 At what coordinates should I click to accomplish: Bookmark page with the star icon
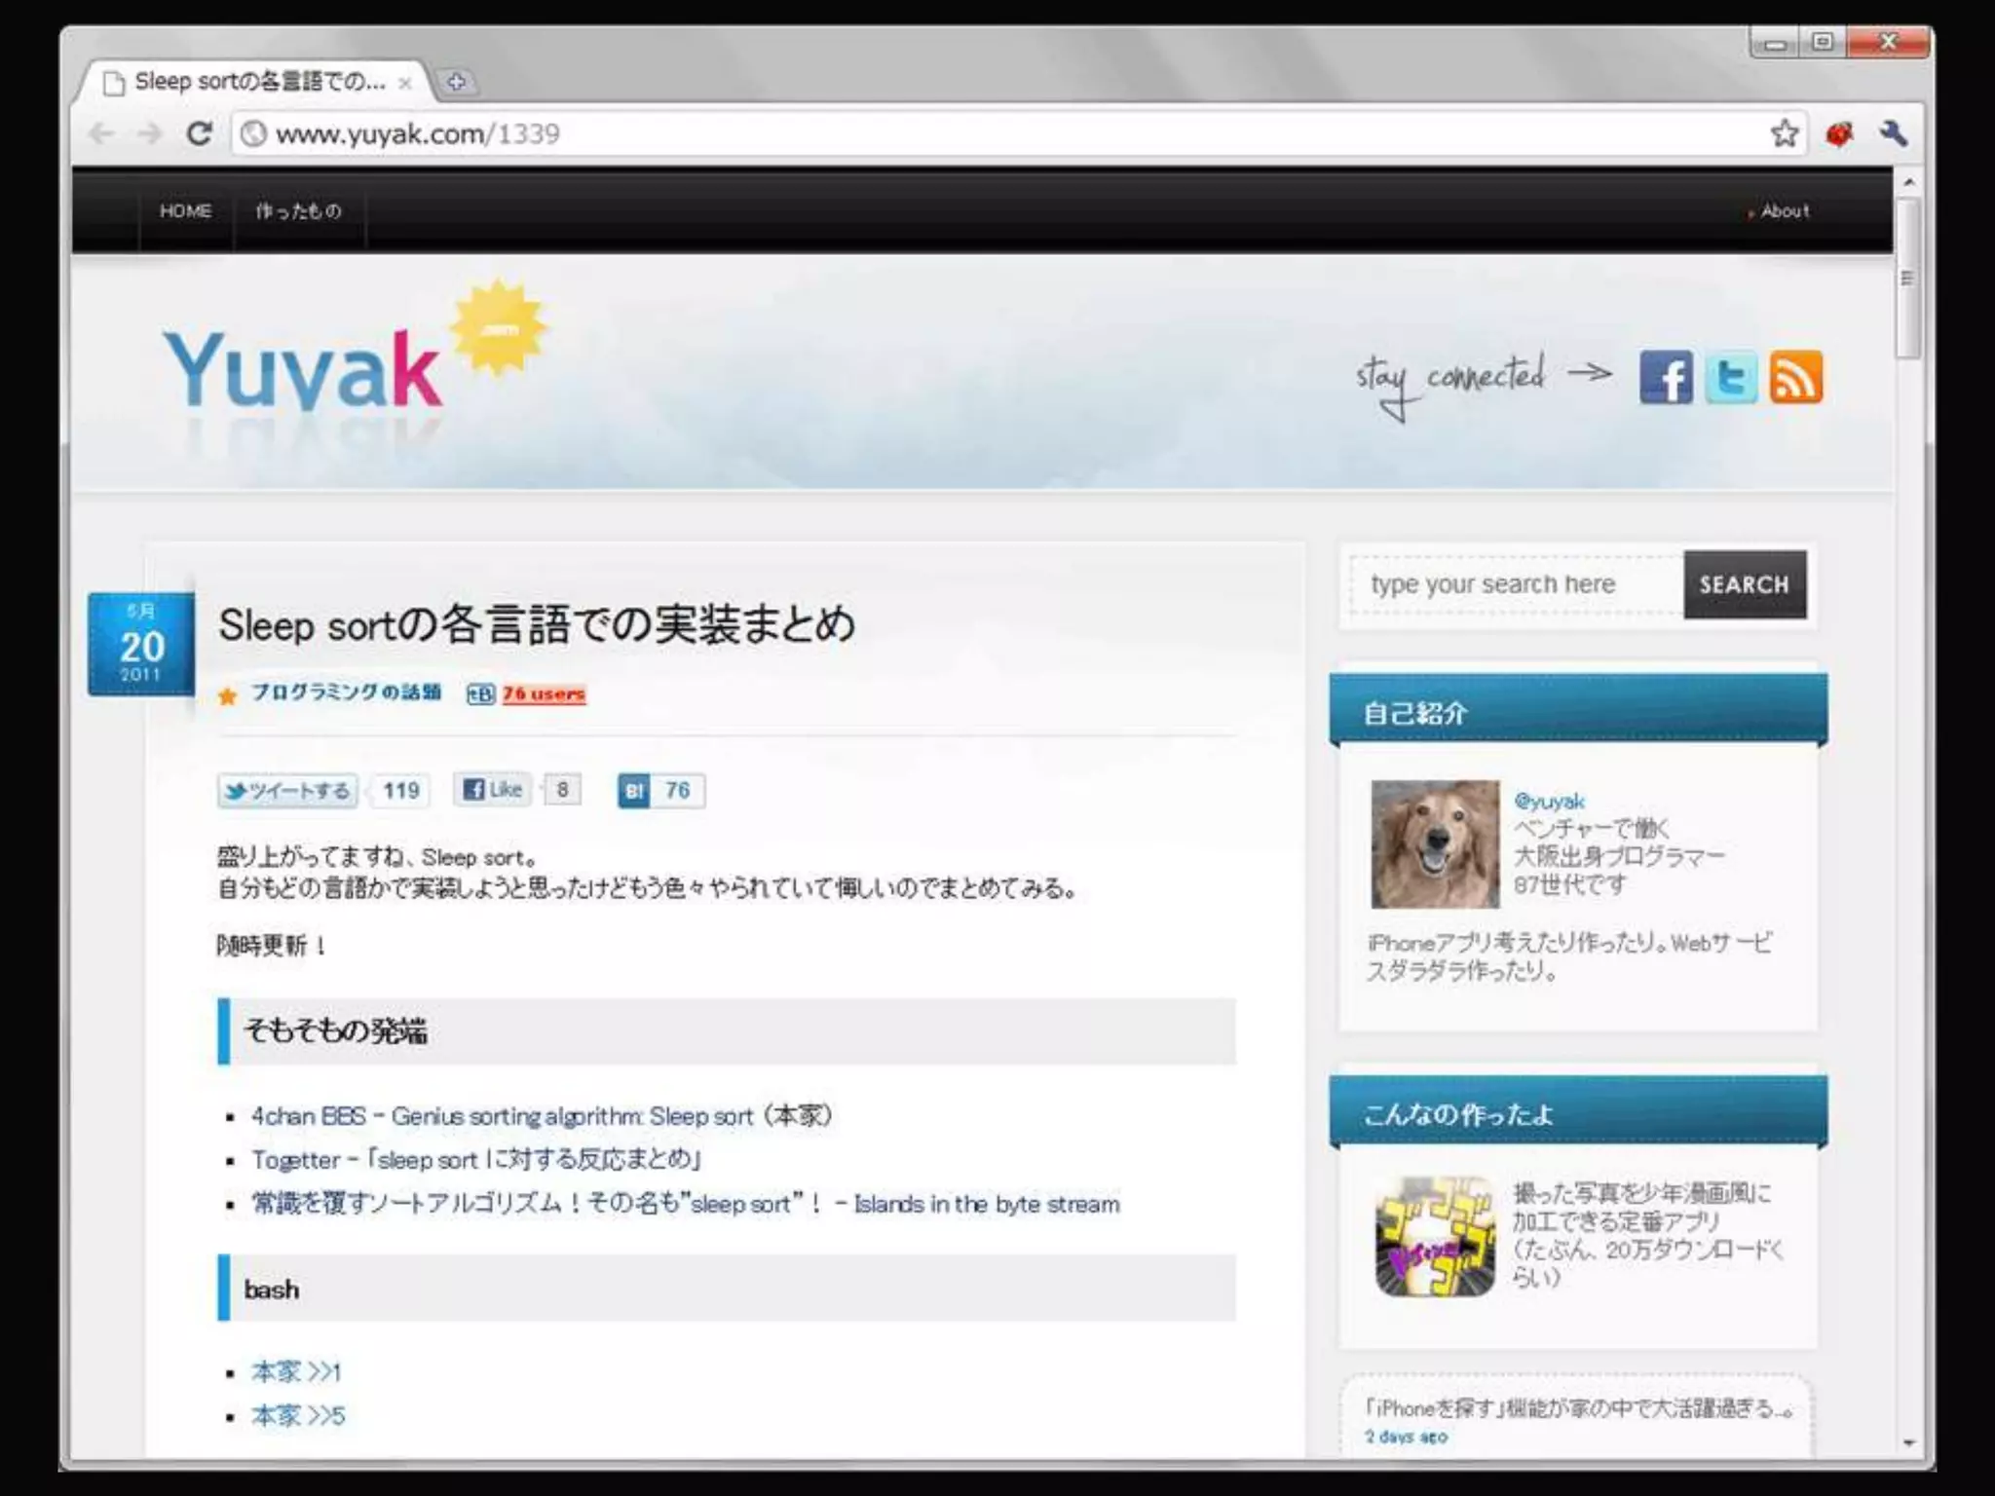[1784, 133]
